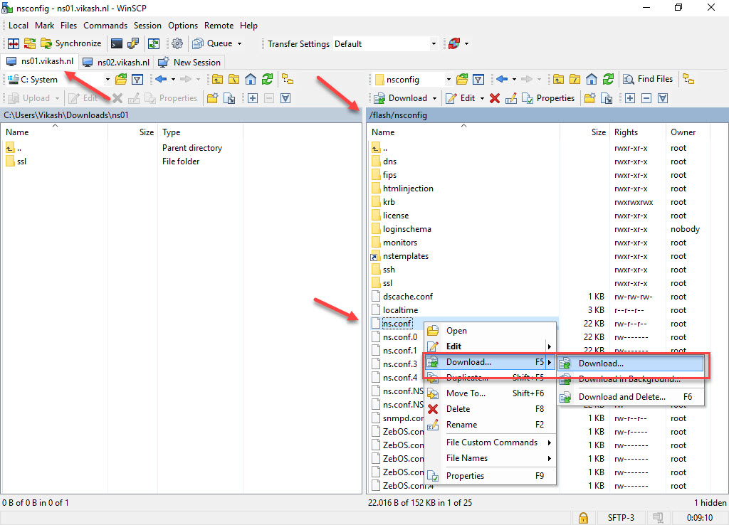Toggle the remote directory tree icon
The width and height of the screenshot is (729, 525).
tap(688, 80)
